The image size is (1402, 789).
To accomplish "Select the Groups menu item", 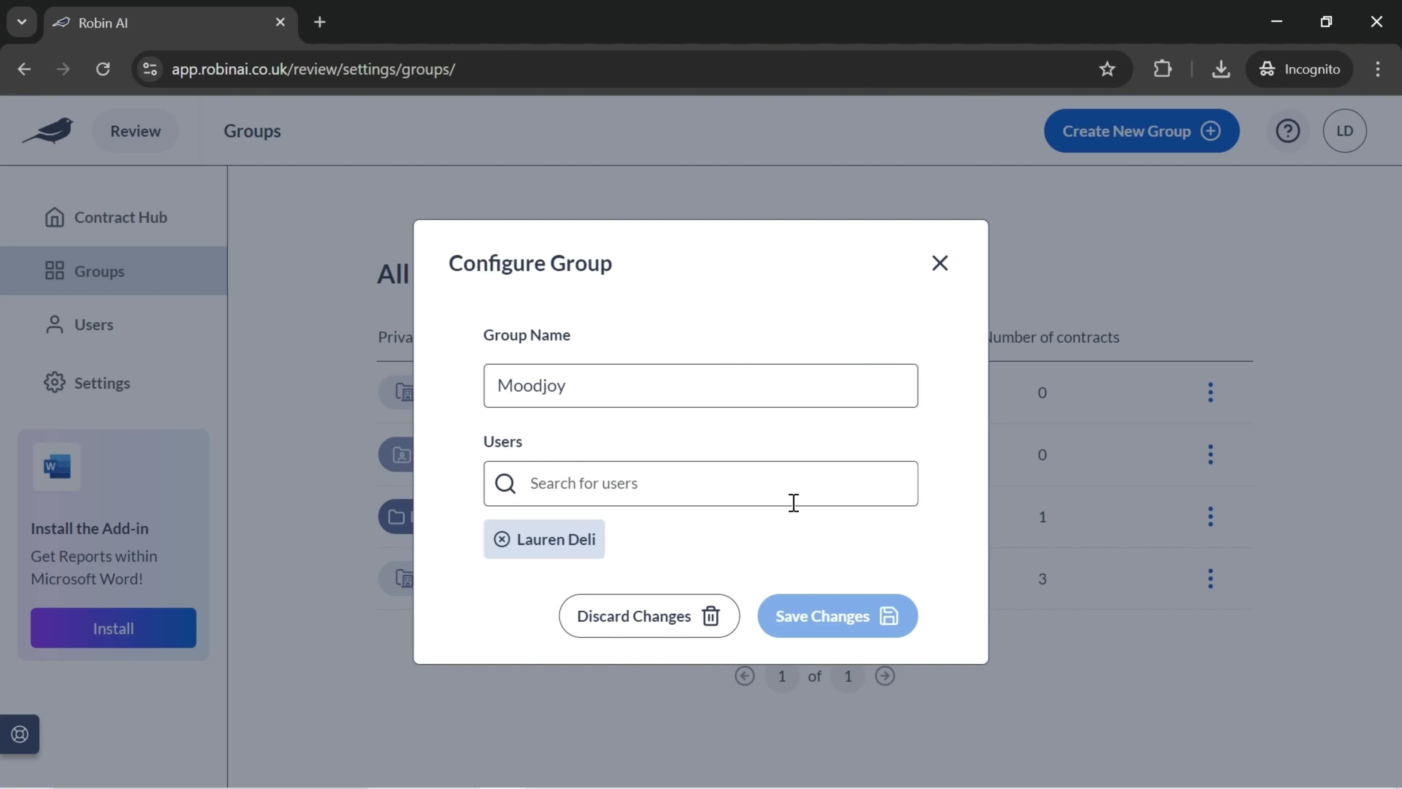I will [100, 271].
